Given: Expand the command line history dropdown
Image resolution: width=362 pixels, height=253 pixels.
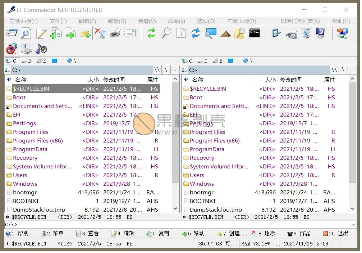Looking at the screenshot, I should pyautogui.click(x=354, y=225).
